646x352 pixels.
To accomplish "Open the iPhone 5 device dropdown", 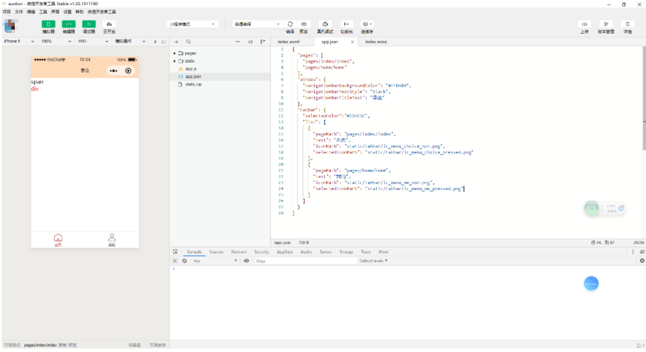I will tap(19, 42).
